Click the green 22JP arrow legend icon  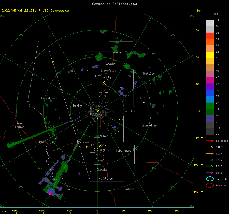[210, 166]
